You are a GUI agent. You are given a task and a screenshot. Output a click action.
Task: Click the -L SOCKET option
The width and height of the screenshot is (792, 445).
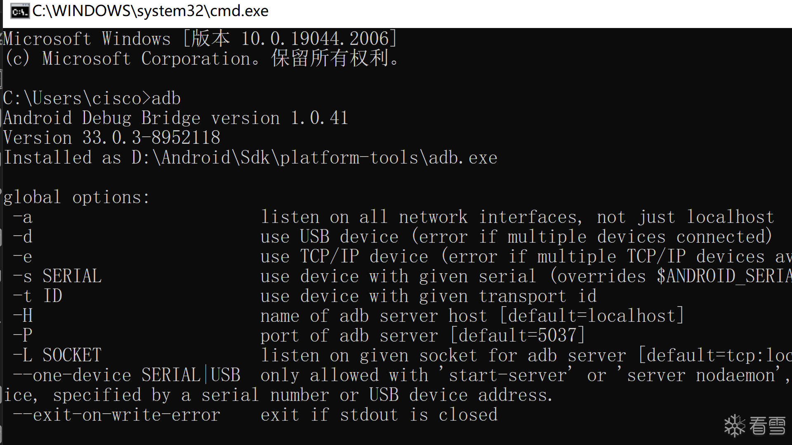pos(57,355)
